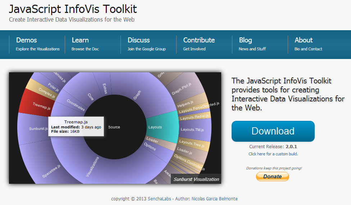Open the Learn navigation item
The height and width of the screenshot is (205, 351).
click(x=80, y=40)
